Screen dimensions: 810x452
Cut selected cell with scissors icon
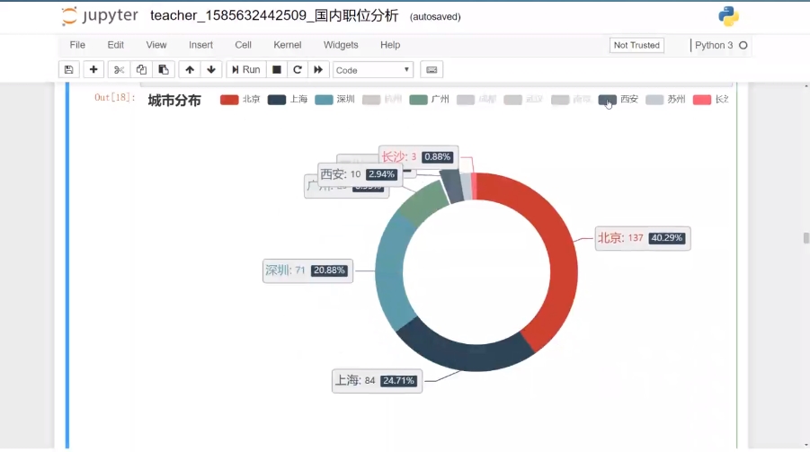point(119,69)
